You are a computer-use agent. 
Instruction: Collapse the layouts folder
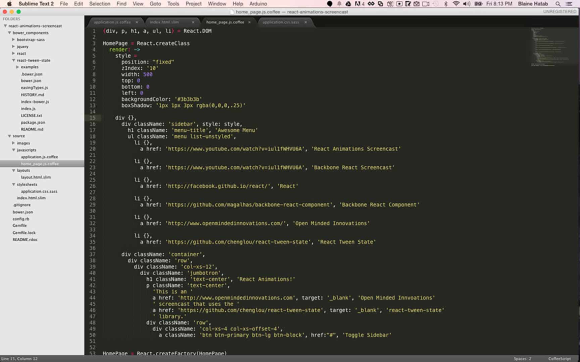(x=13, y=171)
